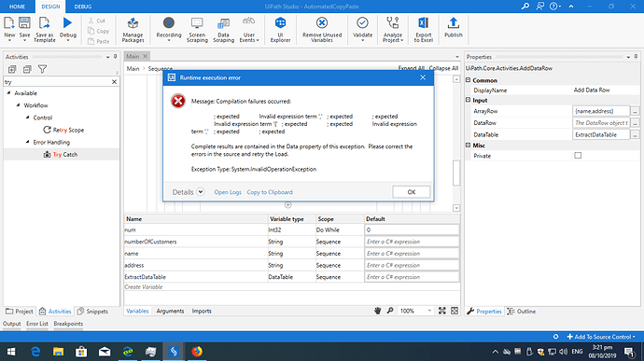Open the Imports tab
Image resolution: width=644 pixels, height=361 pixels.
point(202,311)
